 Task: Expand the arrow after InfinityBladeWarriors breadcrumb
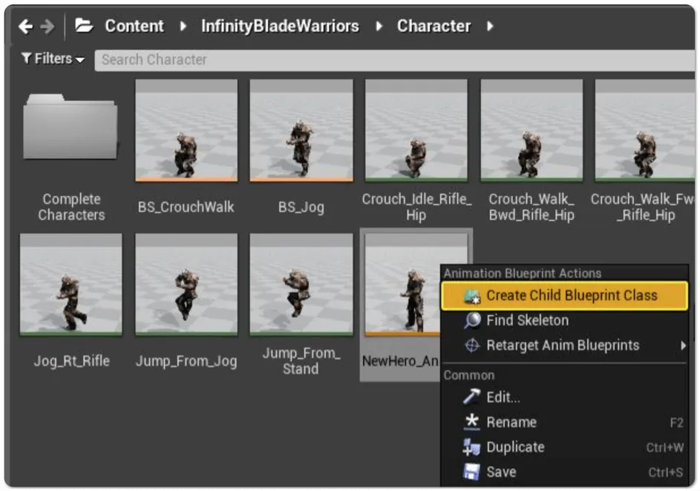coord(379,26)
